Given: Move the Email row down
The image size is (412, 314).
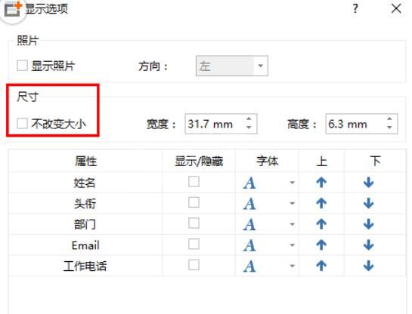Looking at the screenshot, I should pos(369,245).
